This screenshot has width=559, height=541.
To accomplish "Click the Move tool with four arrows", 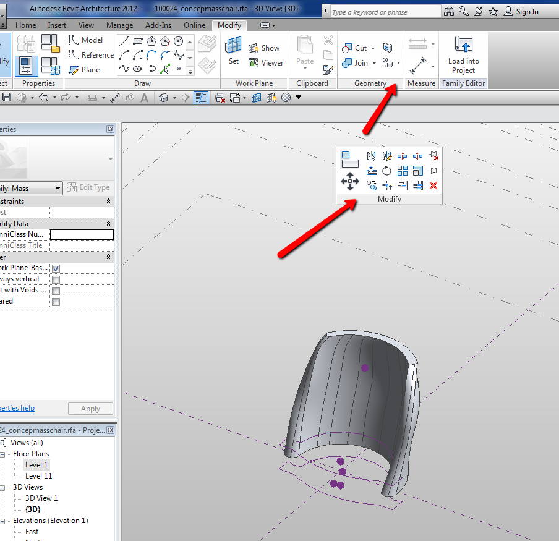I will coord(350,181).
